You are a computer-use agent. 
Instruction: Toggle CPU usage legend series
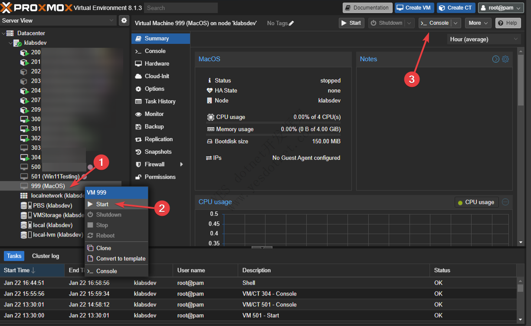coord(475,202)
